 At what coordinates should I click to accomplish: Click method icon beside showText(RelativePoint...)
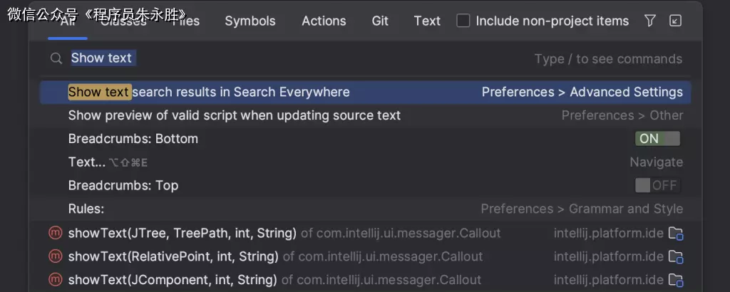pos(55,256)
